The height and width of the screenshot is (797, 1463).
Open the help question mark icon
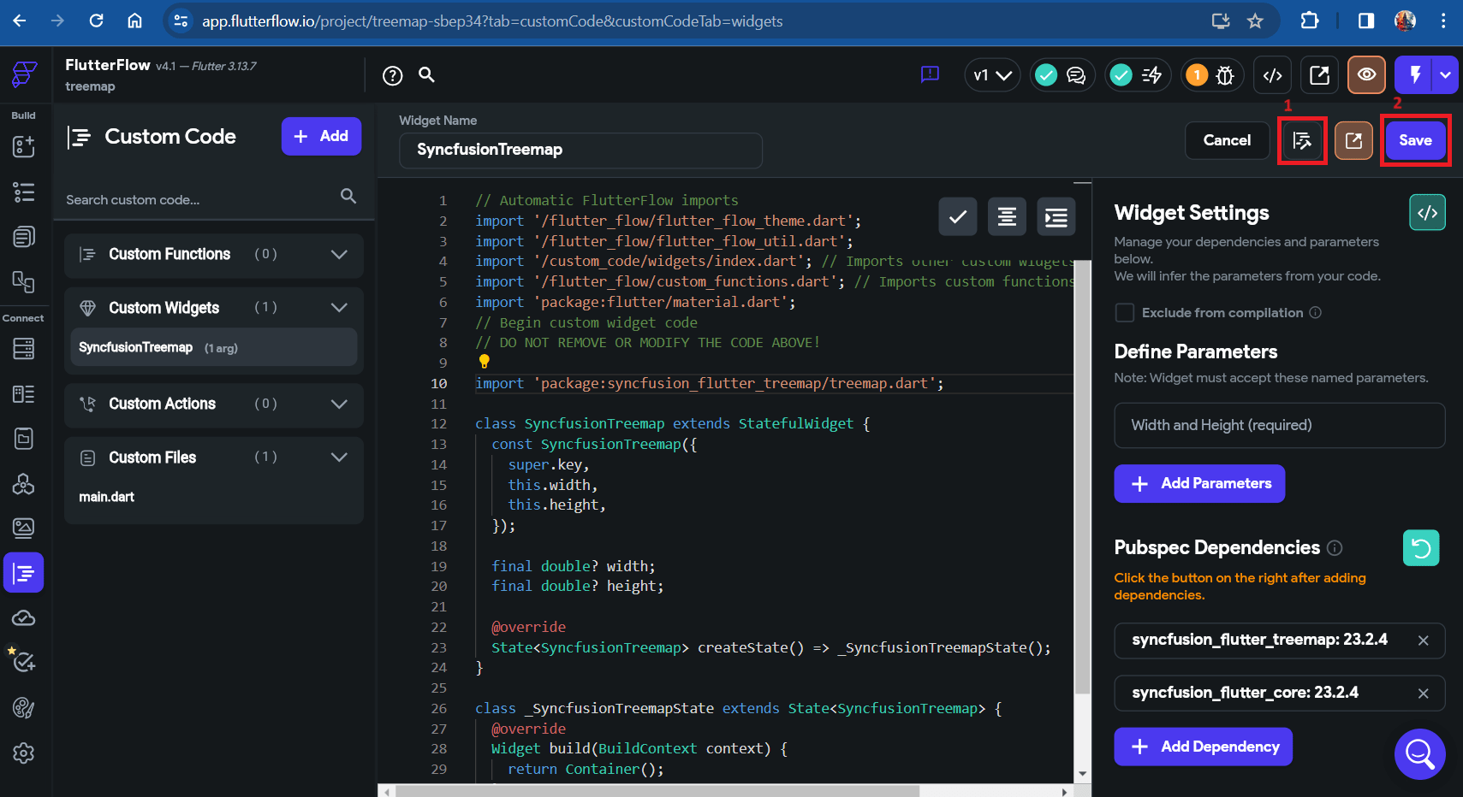point(393,75)
